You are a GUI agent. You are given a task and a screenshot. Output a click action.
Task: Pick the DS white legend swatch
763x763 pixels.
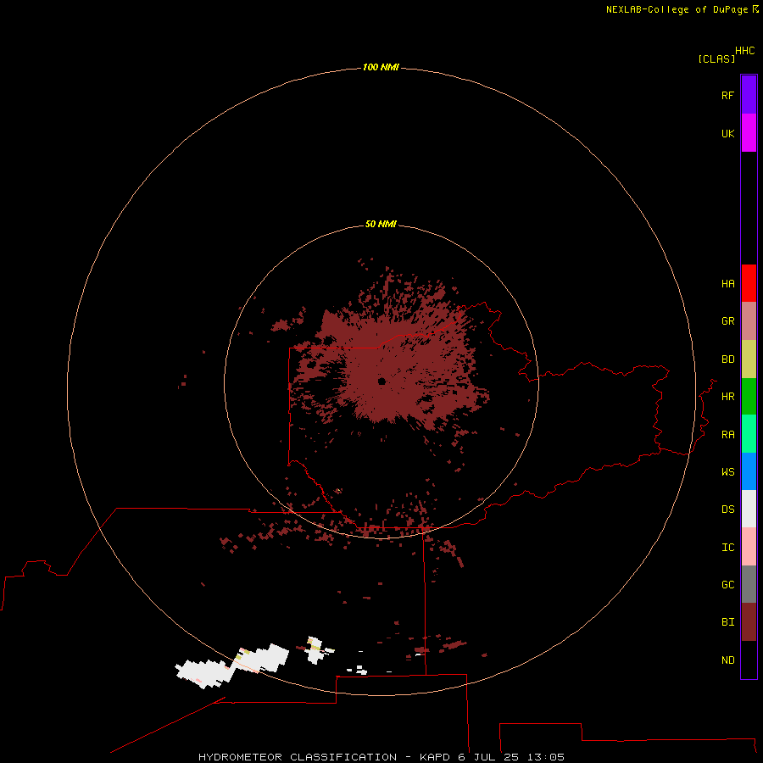[749, 509]
